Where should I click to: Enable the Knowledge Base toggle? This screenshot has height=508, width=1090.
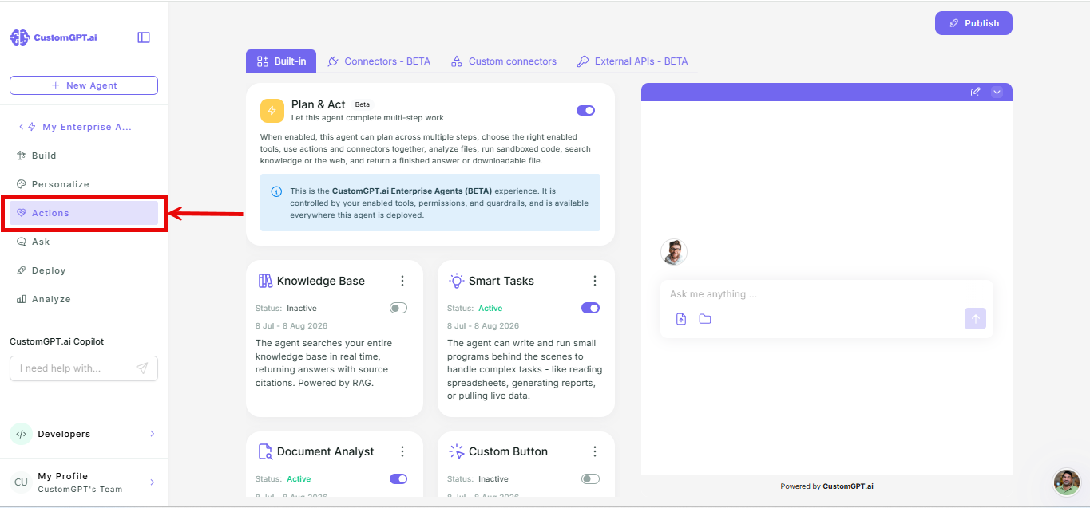point(398,308)
